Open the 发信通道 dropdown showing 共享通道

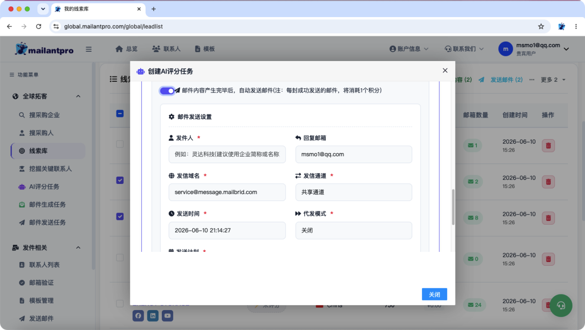353,192
